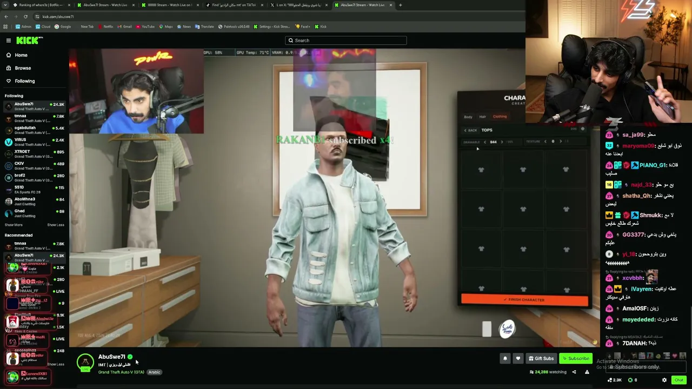Image resolution: width=692 pixels, height=389 pixels.
Task: Open the Netflix bookmark
Action: click(x=105, y=26)
